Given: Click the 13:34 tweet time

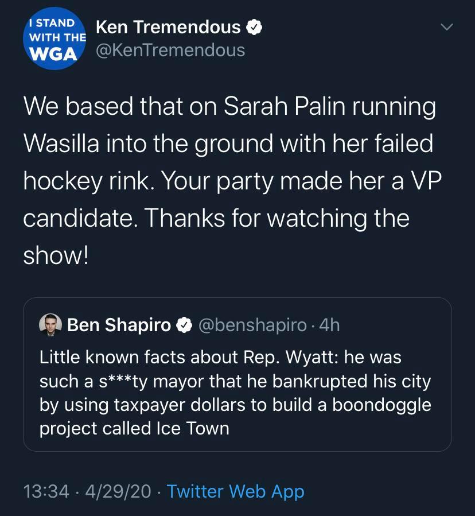Looking at the screenshot, I should (x=46, y=491).
